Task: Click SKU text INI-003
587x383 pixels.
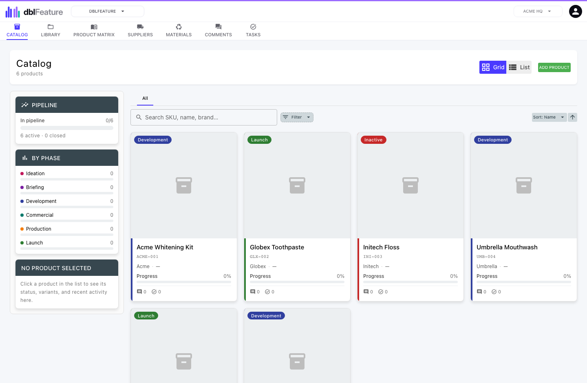Action: (x=373, y=257)
